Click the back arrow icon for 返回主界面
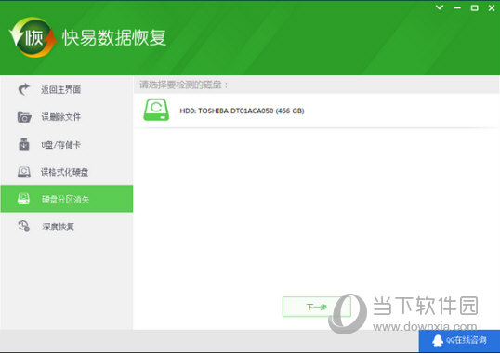 [23, 89]
